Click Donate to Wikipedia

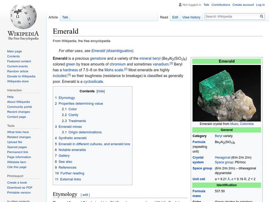pyautogui.click(x=21, y=76)
